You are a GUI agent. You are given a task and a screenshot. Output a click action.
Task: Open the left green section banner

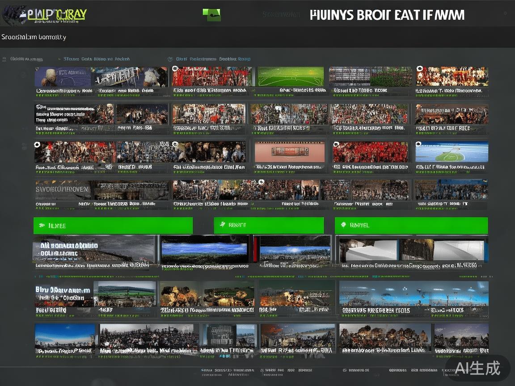click(113, 226)
